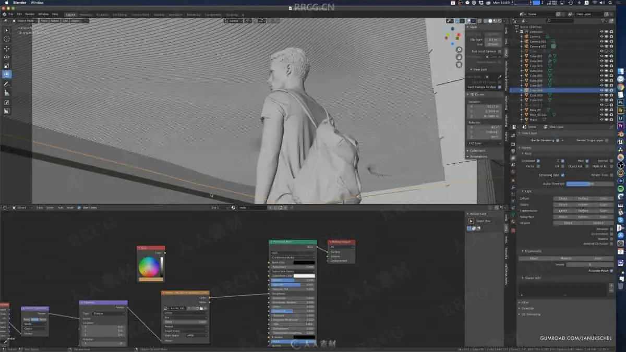
Task: Open the World properties tab icon
Action: coord(513,172)
